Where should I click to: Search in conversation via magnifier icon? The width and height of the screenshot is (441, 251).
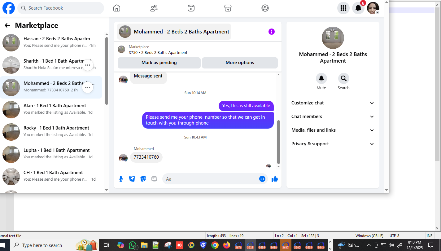click(344, 79)
